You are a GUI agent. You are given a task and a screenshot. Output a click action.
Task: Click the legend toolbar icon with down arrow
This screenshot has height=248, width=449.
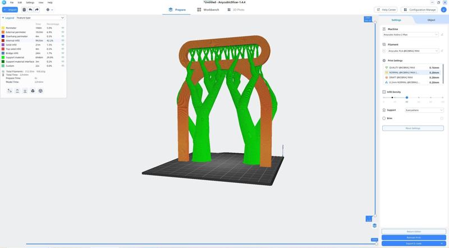[25, 91]
